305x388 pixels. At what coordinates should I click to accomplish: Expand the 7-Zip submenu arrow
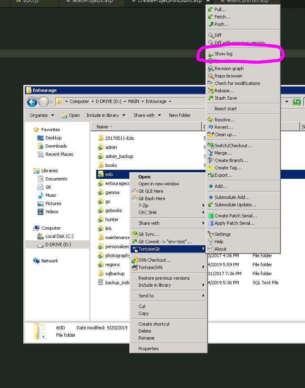coord(203,205)
